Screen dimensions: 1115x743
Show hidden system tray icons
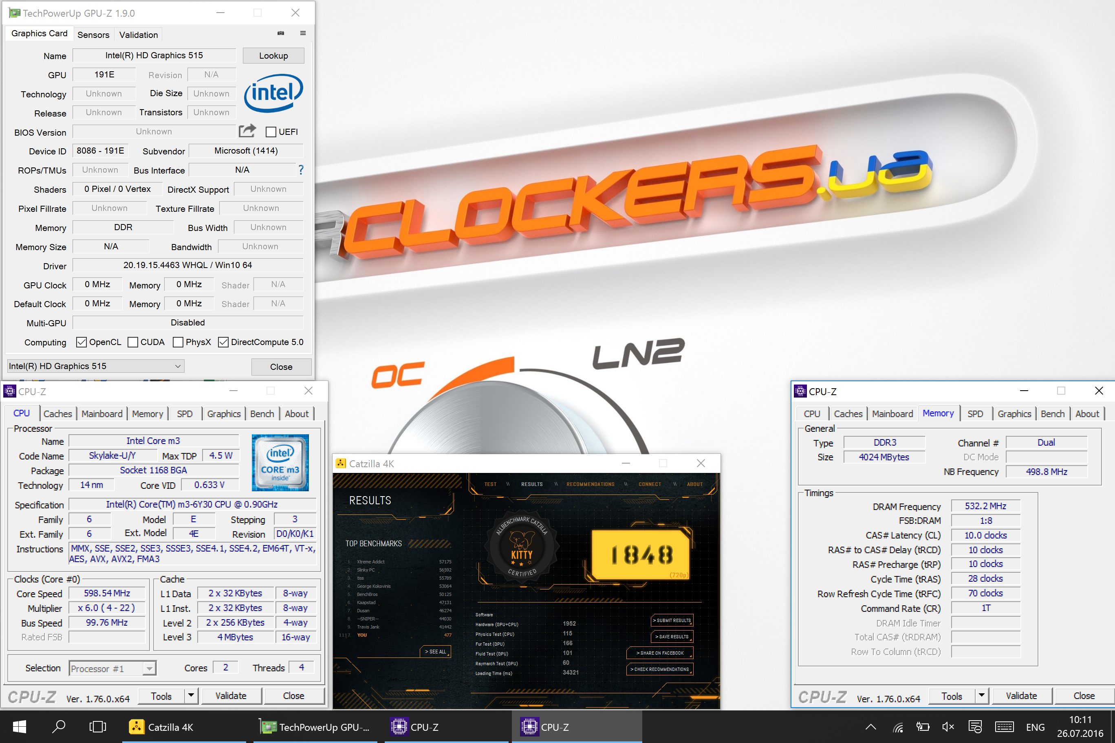click(x=870, y=727)
